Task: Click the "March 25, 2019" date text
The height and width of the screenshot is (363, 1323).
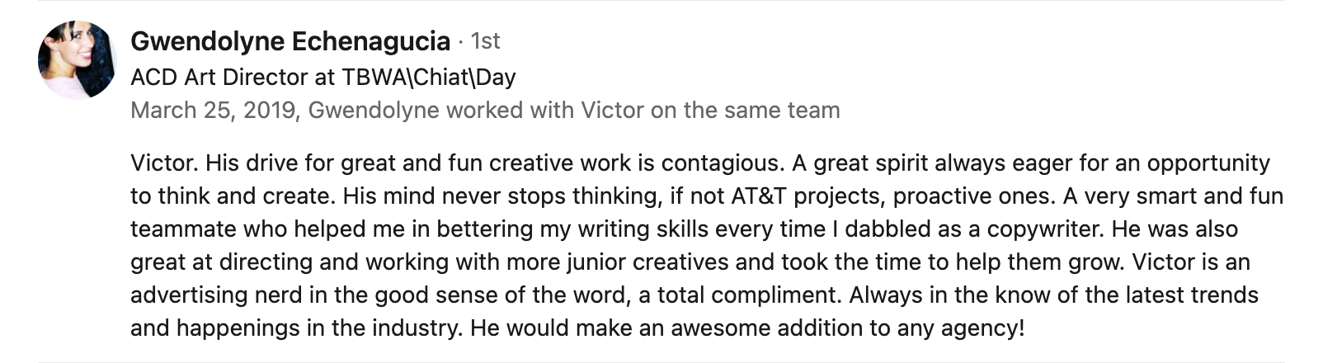Action: click(x=213, y=111)
